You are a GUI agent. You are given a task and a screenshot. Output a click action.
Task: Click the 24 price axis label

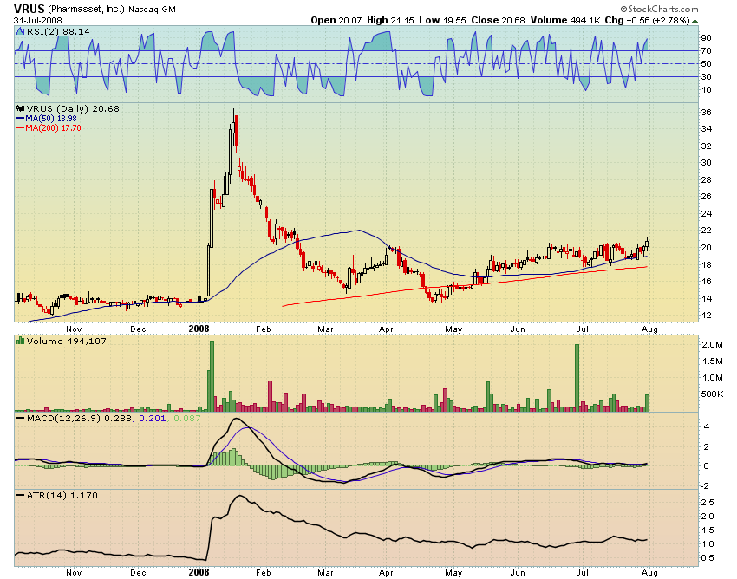click(x=706, y=214)
